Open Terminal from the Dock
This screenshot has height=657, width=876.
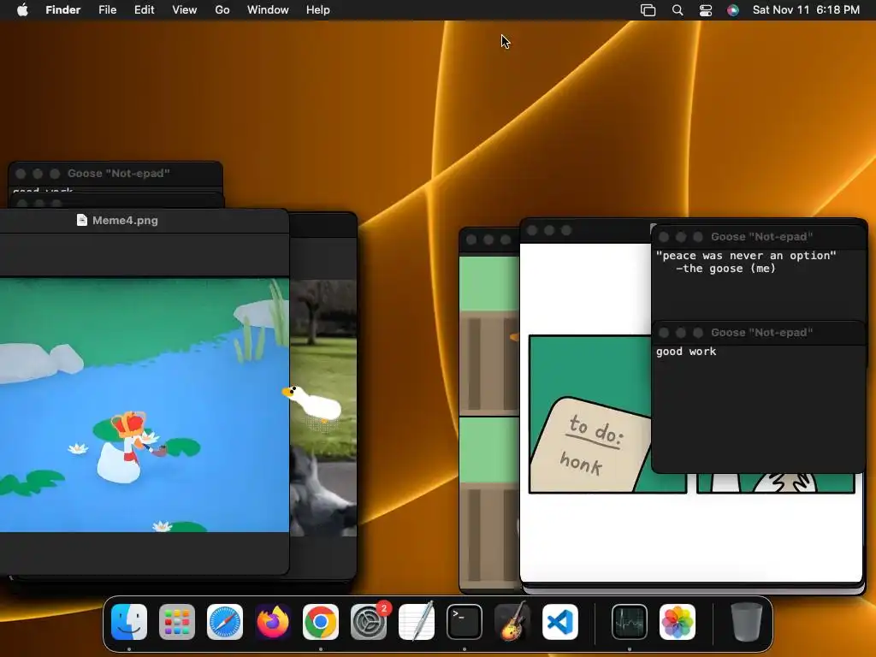pyautogui.click(x=465, y=622)
